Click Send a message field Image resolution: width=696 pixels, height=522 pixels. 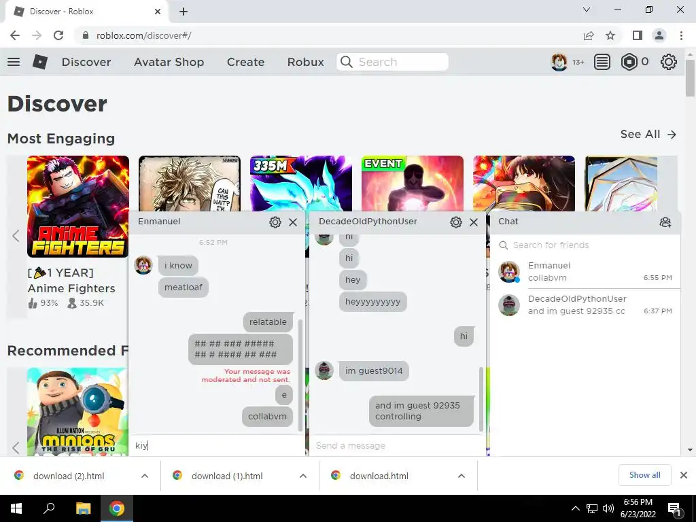(x=397, y=445)
